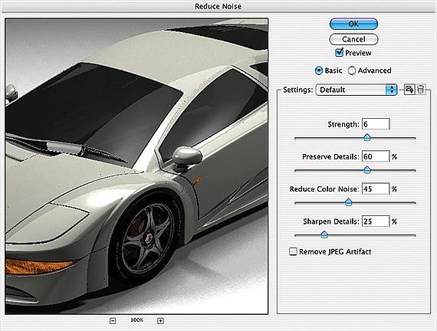Click the Sharpen Details slider handle
The image size is (437, 331).
(x=324, y=234)
